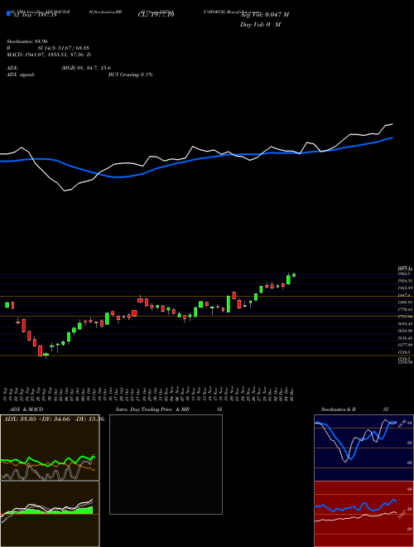The image size is (414, 547).
Task: Click the 1577.99 price level label
Action: point(406,345)
